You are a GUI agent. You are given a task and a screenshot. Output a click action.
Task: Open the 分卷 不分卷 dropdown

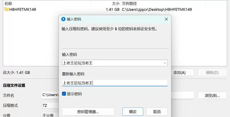(x=50, y=115)
